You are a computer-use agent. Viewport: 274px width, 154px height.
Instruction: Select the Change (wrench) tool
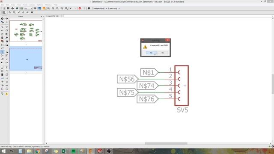tap(7, 38)
